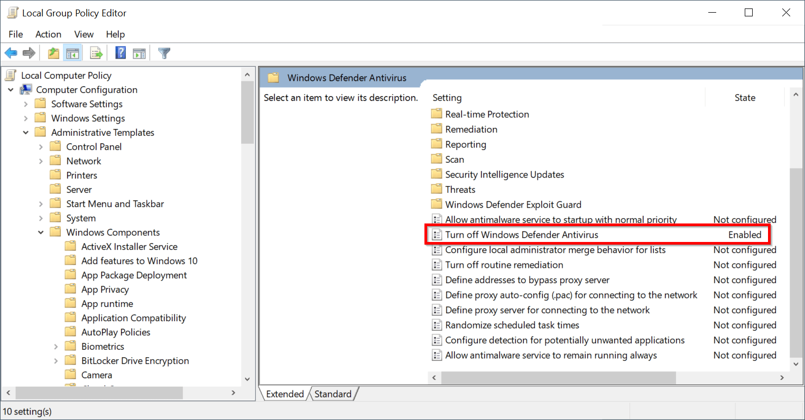The height and width of the screenshot is (420, 805).
Task: Select the Turn off Windows Defender Antivirus setting
Action: tap(521, 235)
